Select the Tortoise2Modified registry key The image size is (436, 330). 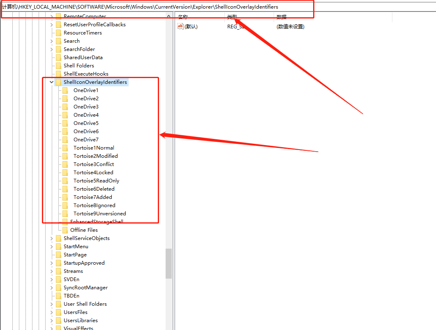[x=95, y=156]
